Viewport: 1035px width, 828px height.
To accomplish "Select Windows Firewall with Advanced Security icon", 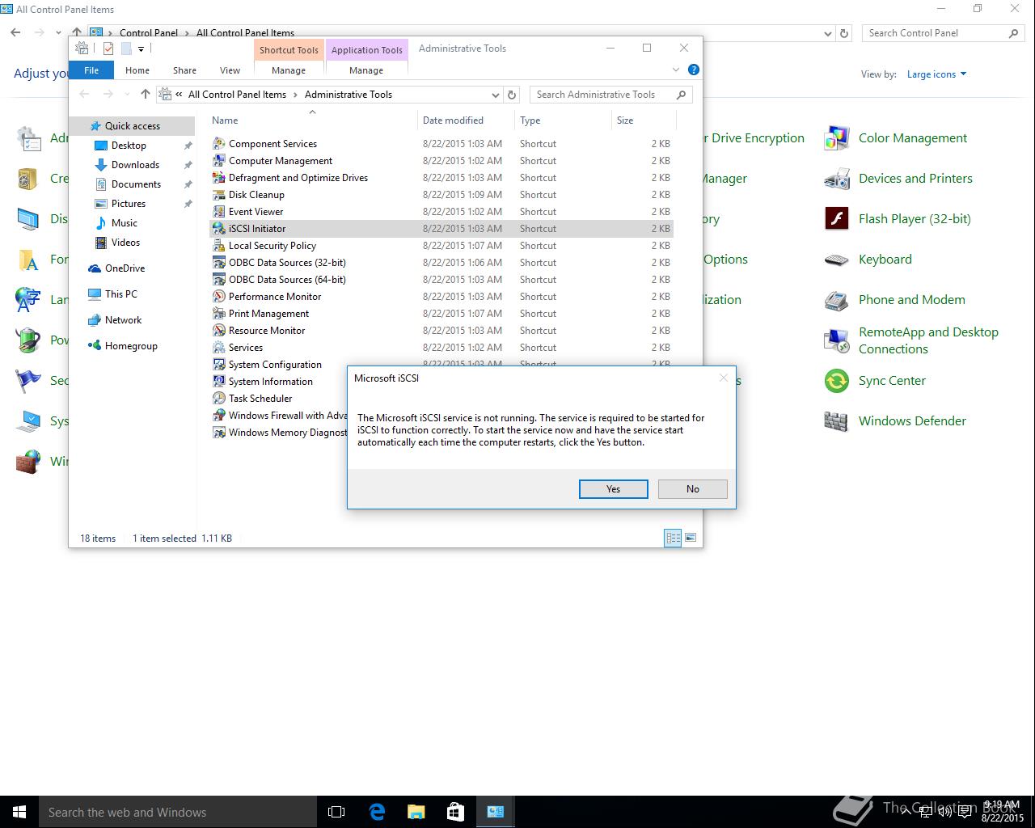I will click(x=218, y=416).
